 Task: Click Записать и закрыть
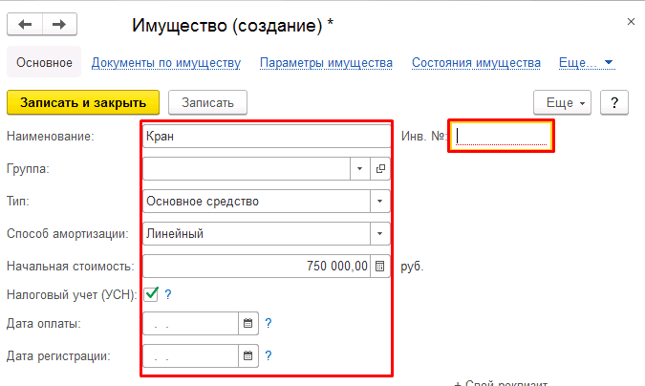(x=83, y=102)
